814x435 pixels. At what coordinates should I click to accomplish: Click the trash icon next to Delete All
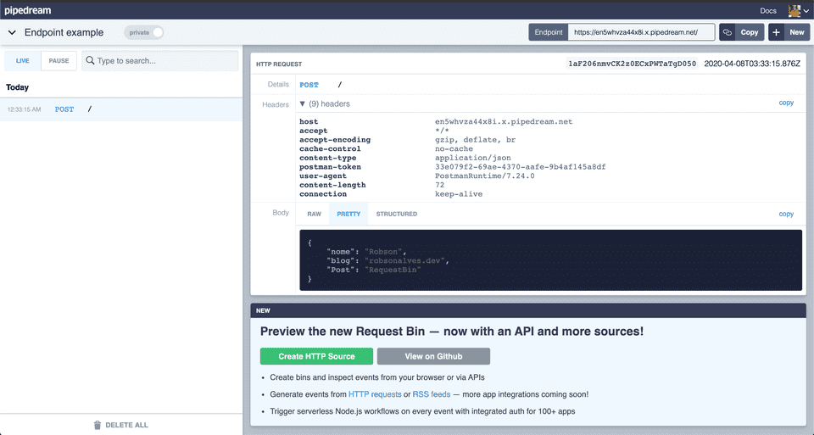97,425
